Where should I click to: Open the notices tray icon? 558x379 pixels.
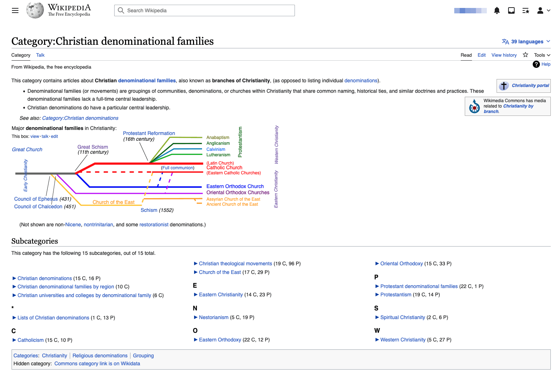tap(511, 10)
